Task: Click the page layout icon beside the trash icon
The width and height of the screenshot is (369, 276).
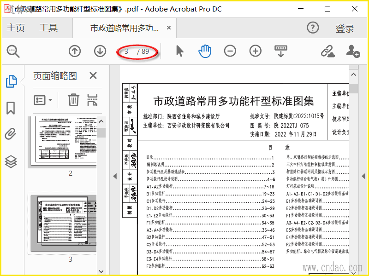Action: 92,100
